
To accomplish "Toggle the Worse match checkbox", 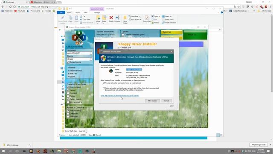I will coord(68,102).
